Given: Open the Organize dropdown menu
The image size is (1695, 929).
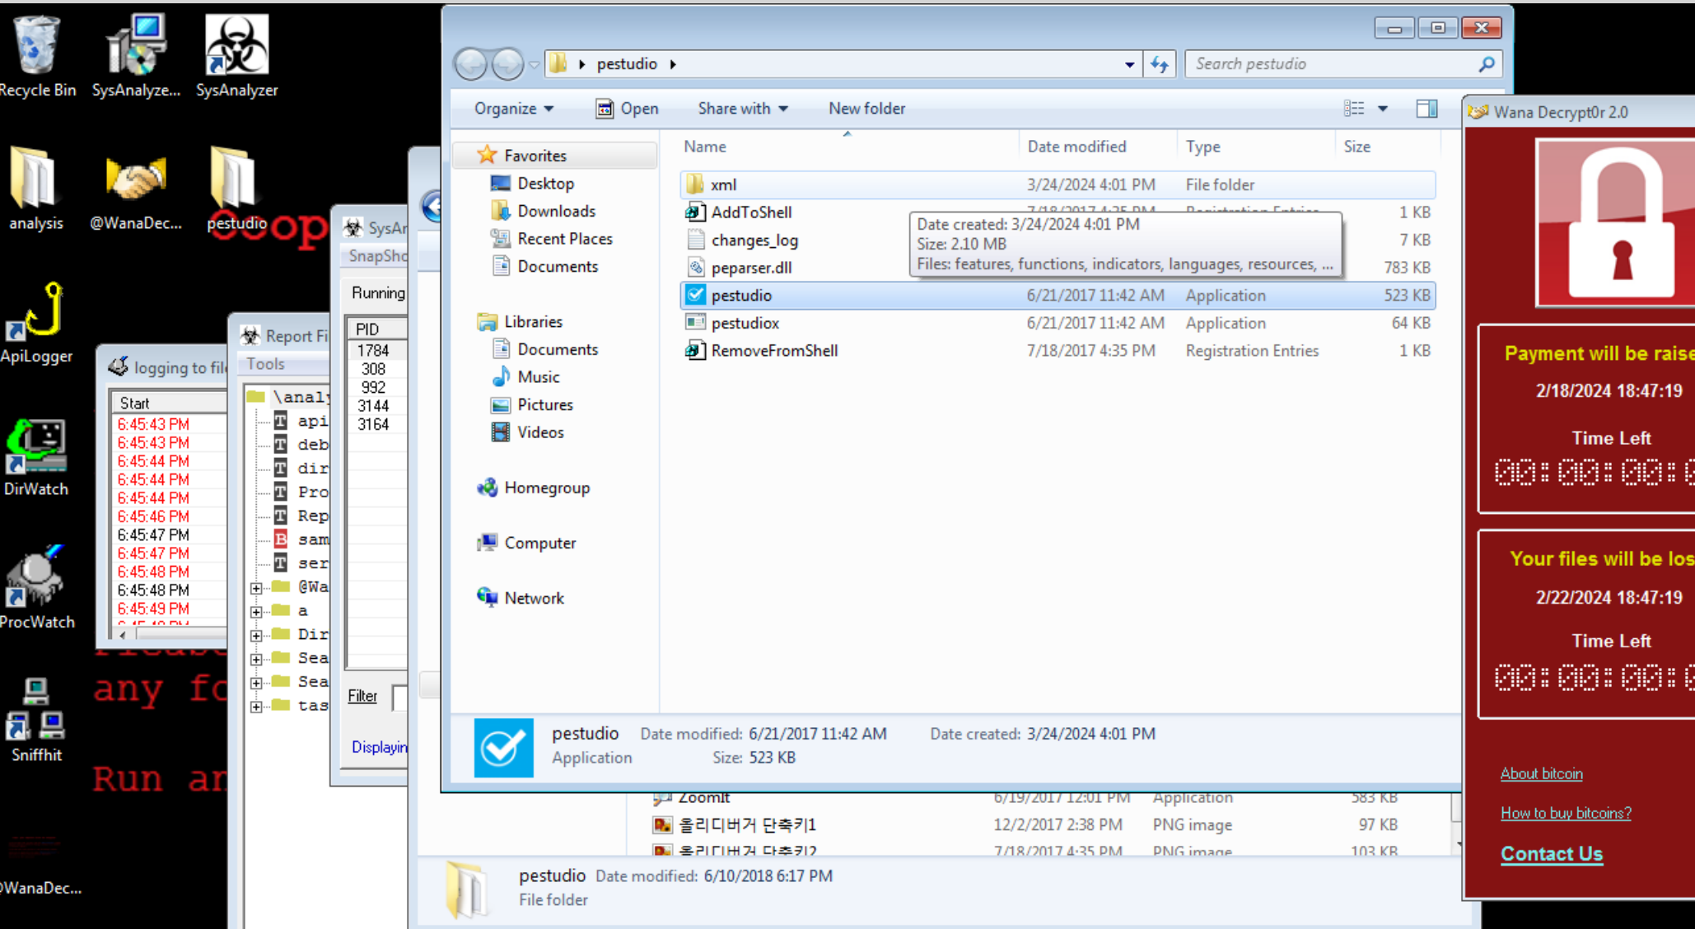Looking at the screenshot, I should coord(514,109).
